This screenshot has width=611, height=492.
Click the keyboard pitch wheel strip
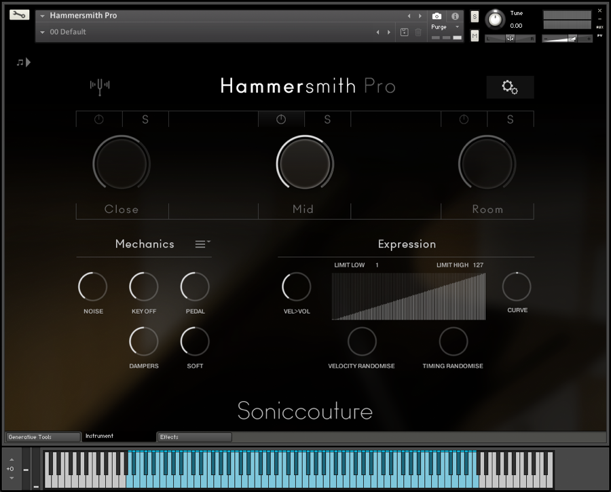(x=26, y=468)
